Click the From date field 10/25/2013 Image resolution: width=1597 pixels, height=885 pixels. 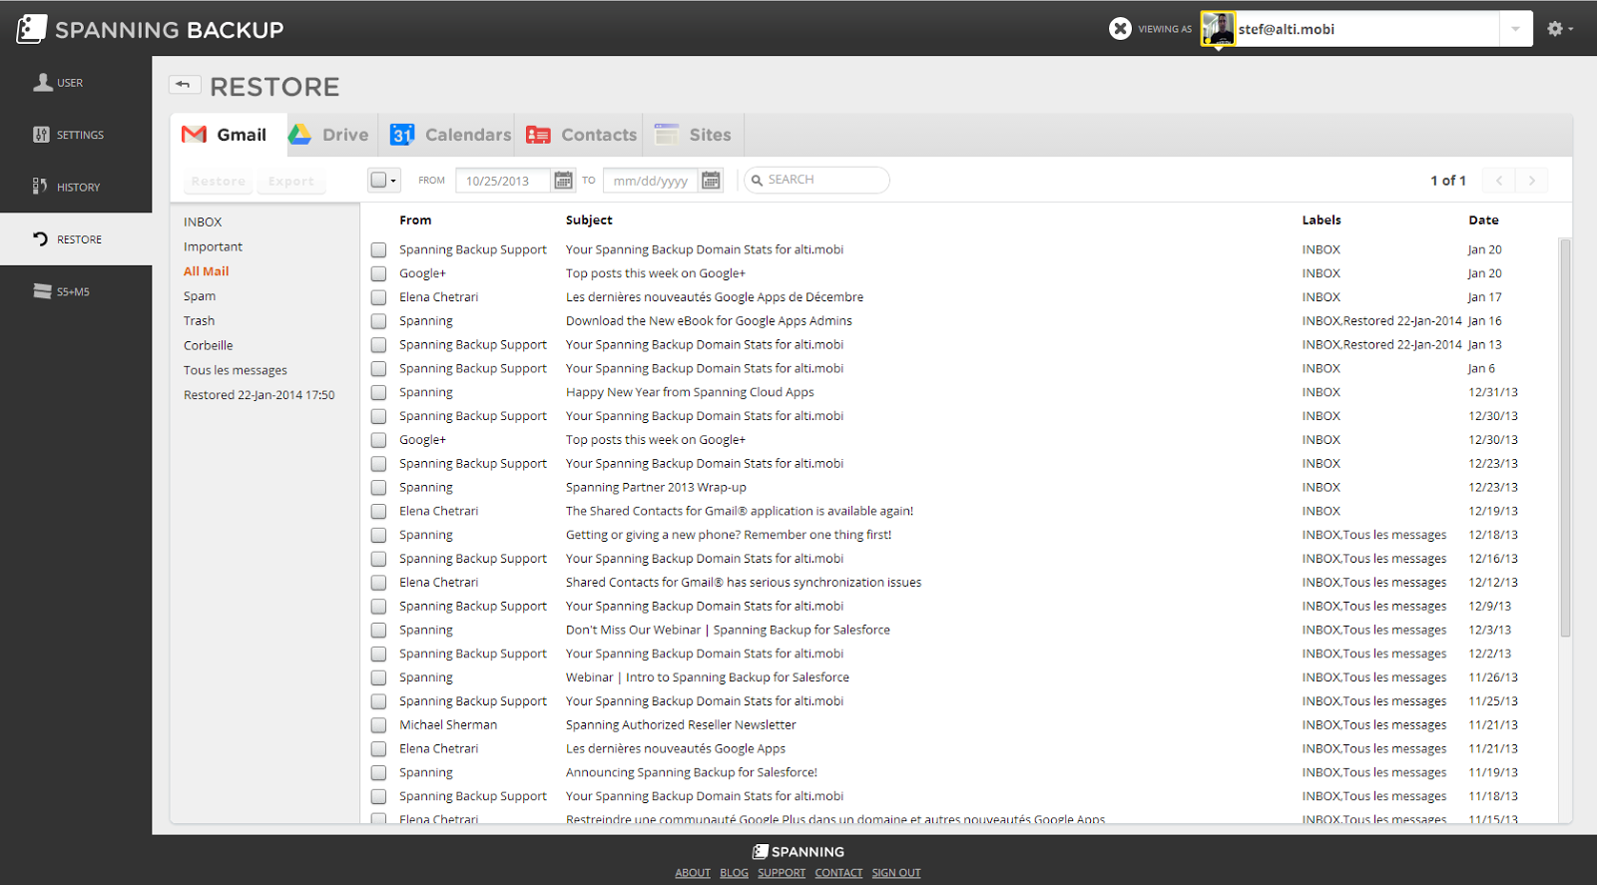click(502, 181)
